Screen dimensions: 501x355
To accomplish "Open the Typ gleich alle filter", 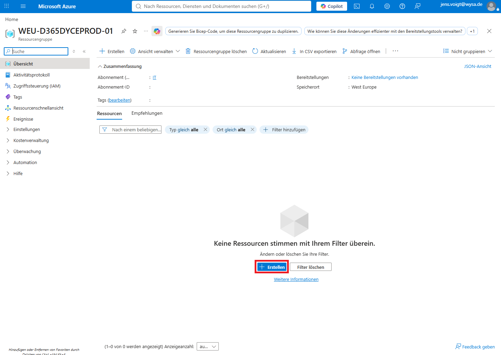I will (x=184, y=130).
